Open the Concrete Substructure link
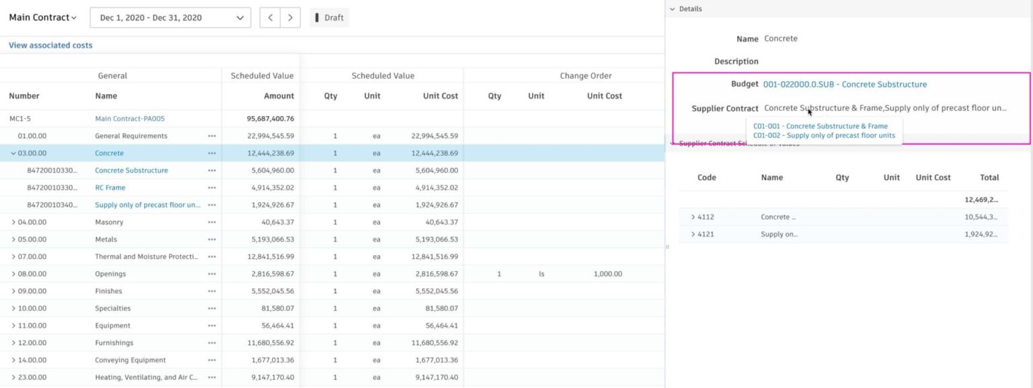Image resolution: width=1033 pixels, height=388 pixels. (131, 171)
